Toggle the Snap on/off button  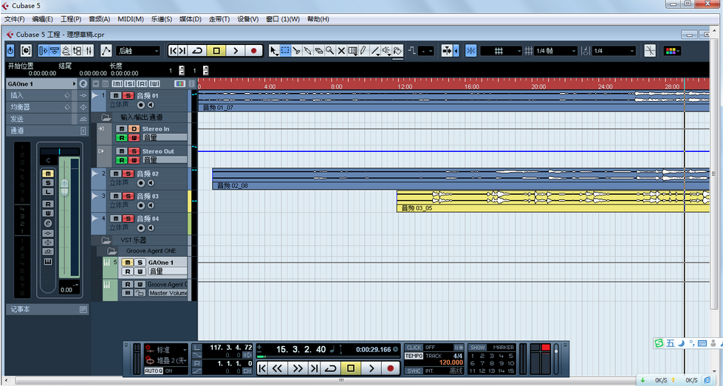pos(471,51)
